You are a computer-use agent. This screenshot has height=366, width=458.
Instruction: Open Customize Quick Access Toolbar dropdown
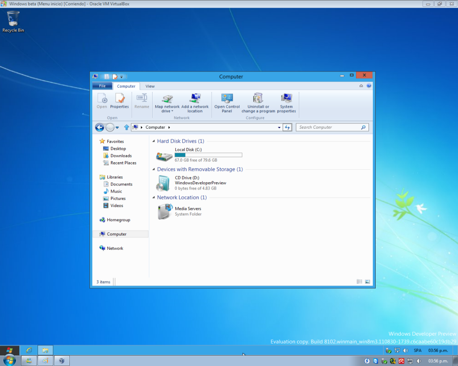pyautogui.click(x=122, y=77)
